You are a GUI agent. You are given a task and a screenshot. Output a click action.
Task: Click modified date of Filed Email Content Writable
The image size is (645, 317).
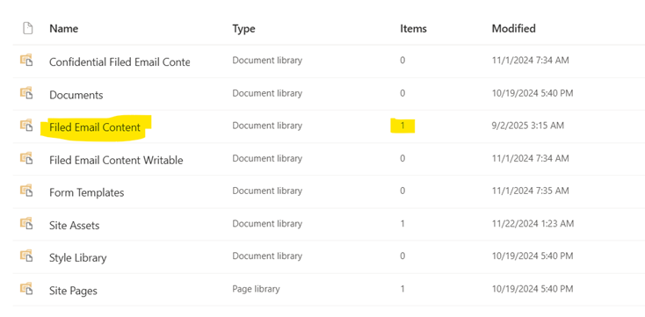[530, 158]
